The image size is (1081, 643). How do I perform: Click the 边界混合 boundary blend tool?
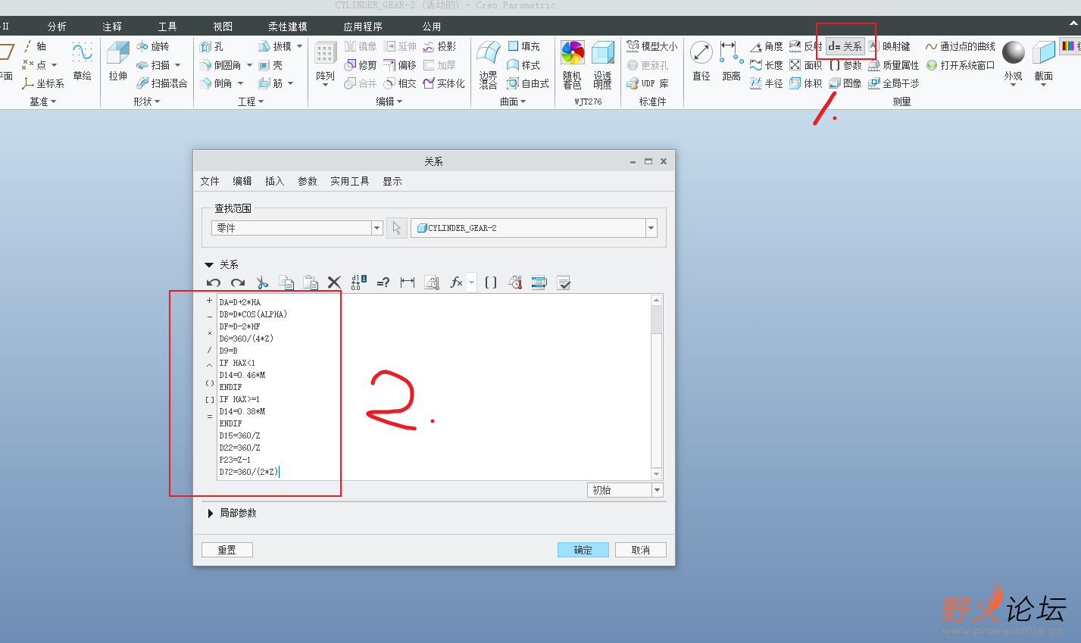(489, 64)
